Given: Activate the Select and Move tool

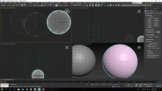Looking at the screenshot, I should (34, 5).
